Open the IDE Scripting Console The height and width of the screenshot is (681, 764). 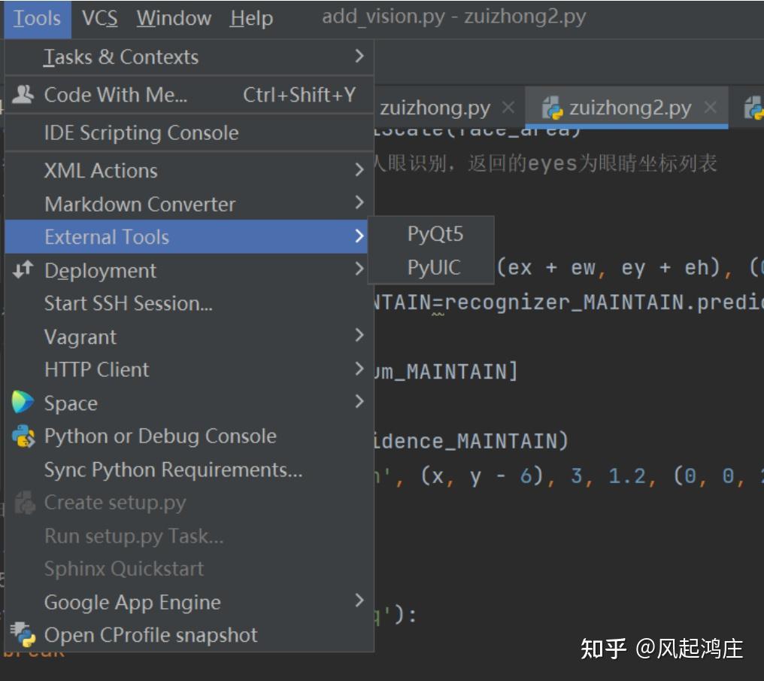tap(141, 132)
